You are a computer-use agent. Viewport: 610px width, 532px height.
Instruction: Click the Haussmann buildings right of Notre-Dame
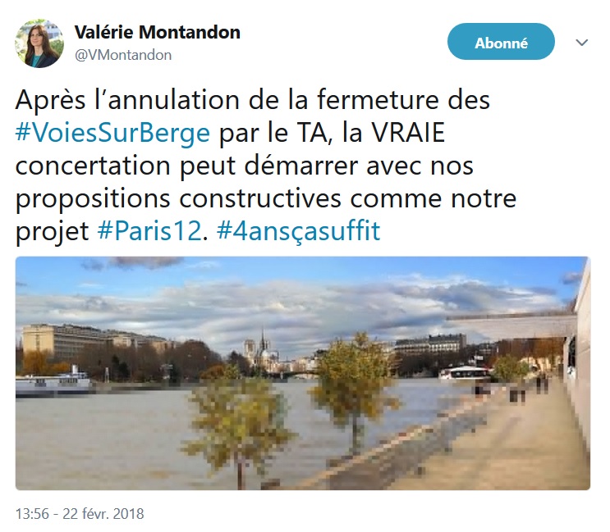point(430,344)
